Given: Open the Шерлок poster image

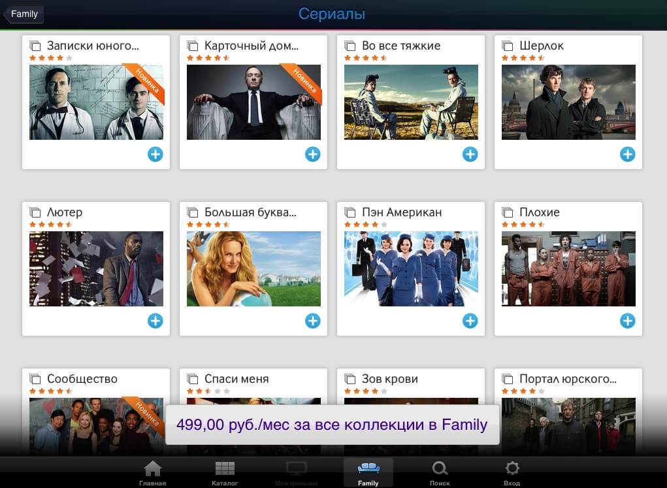Looking at the screenshot, I should [x=568, y=102].
